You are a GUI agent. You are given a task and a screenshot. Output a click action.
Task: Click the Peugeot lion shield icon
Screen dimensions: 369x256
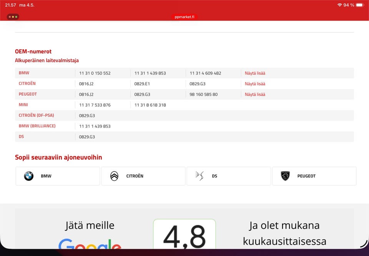[x=285, y=176]
